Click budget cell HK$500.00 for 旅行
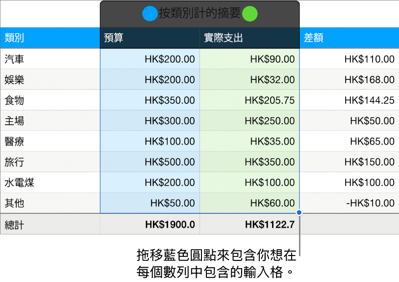The image size is (399, 282). coord(150,162)
